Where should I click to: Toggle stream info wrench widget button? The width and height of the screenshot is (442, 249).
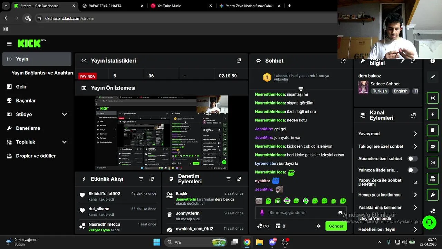point(433,195)
